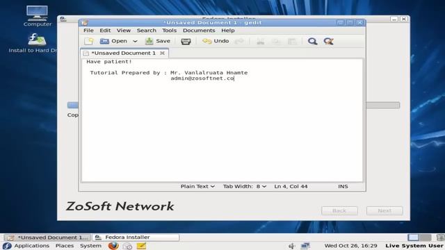
Task: Save the document with the Save button
Action: [158, 41]
